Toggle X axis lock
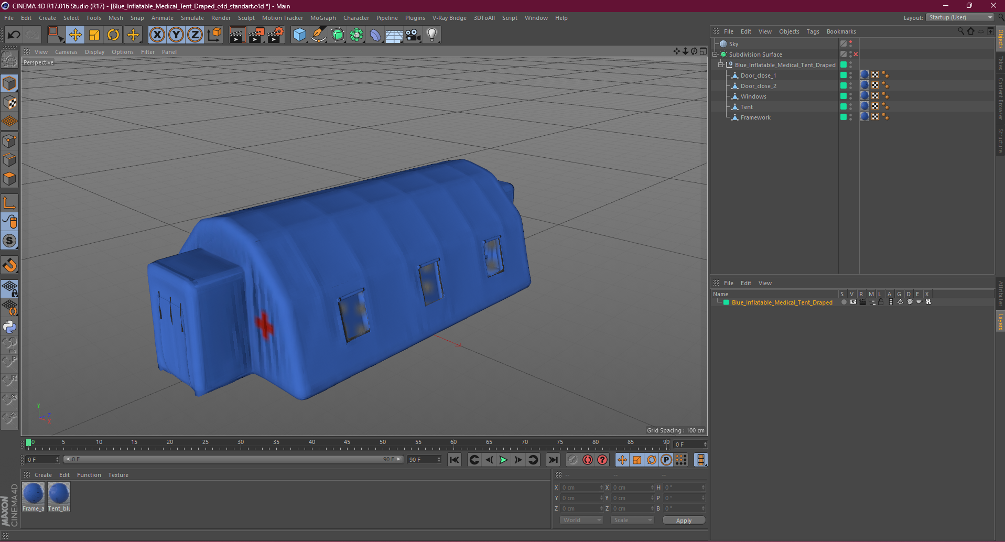Viewport: 1005px width, 542px height. pyautogui.click(x=157, y=35)
